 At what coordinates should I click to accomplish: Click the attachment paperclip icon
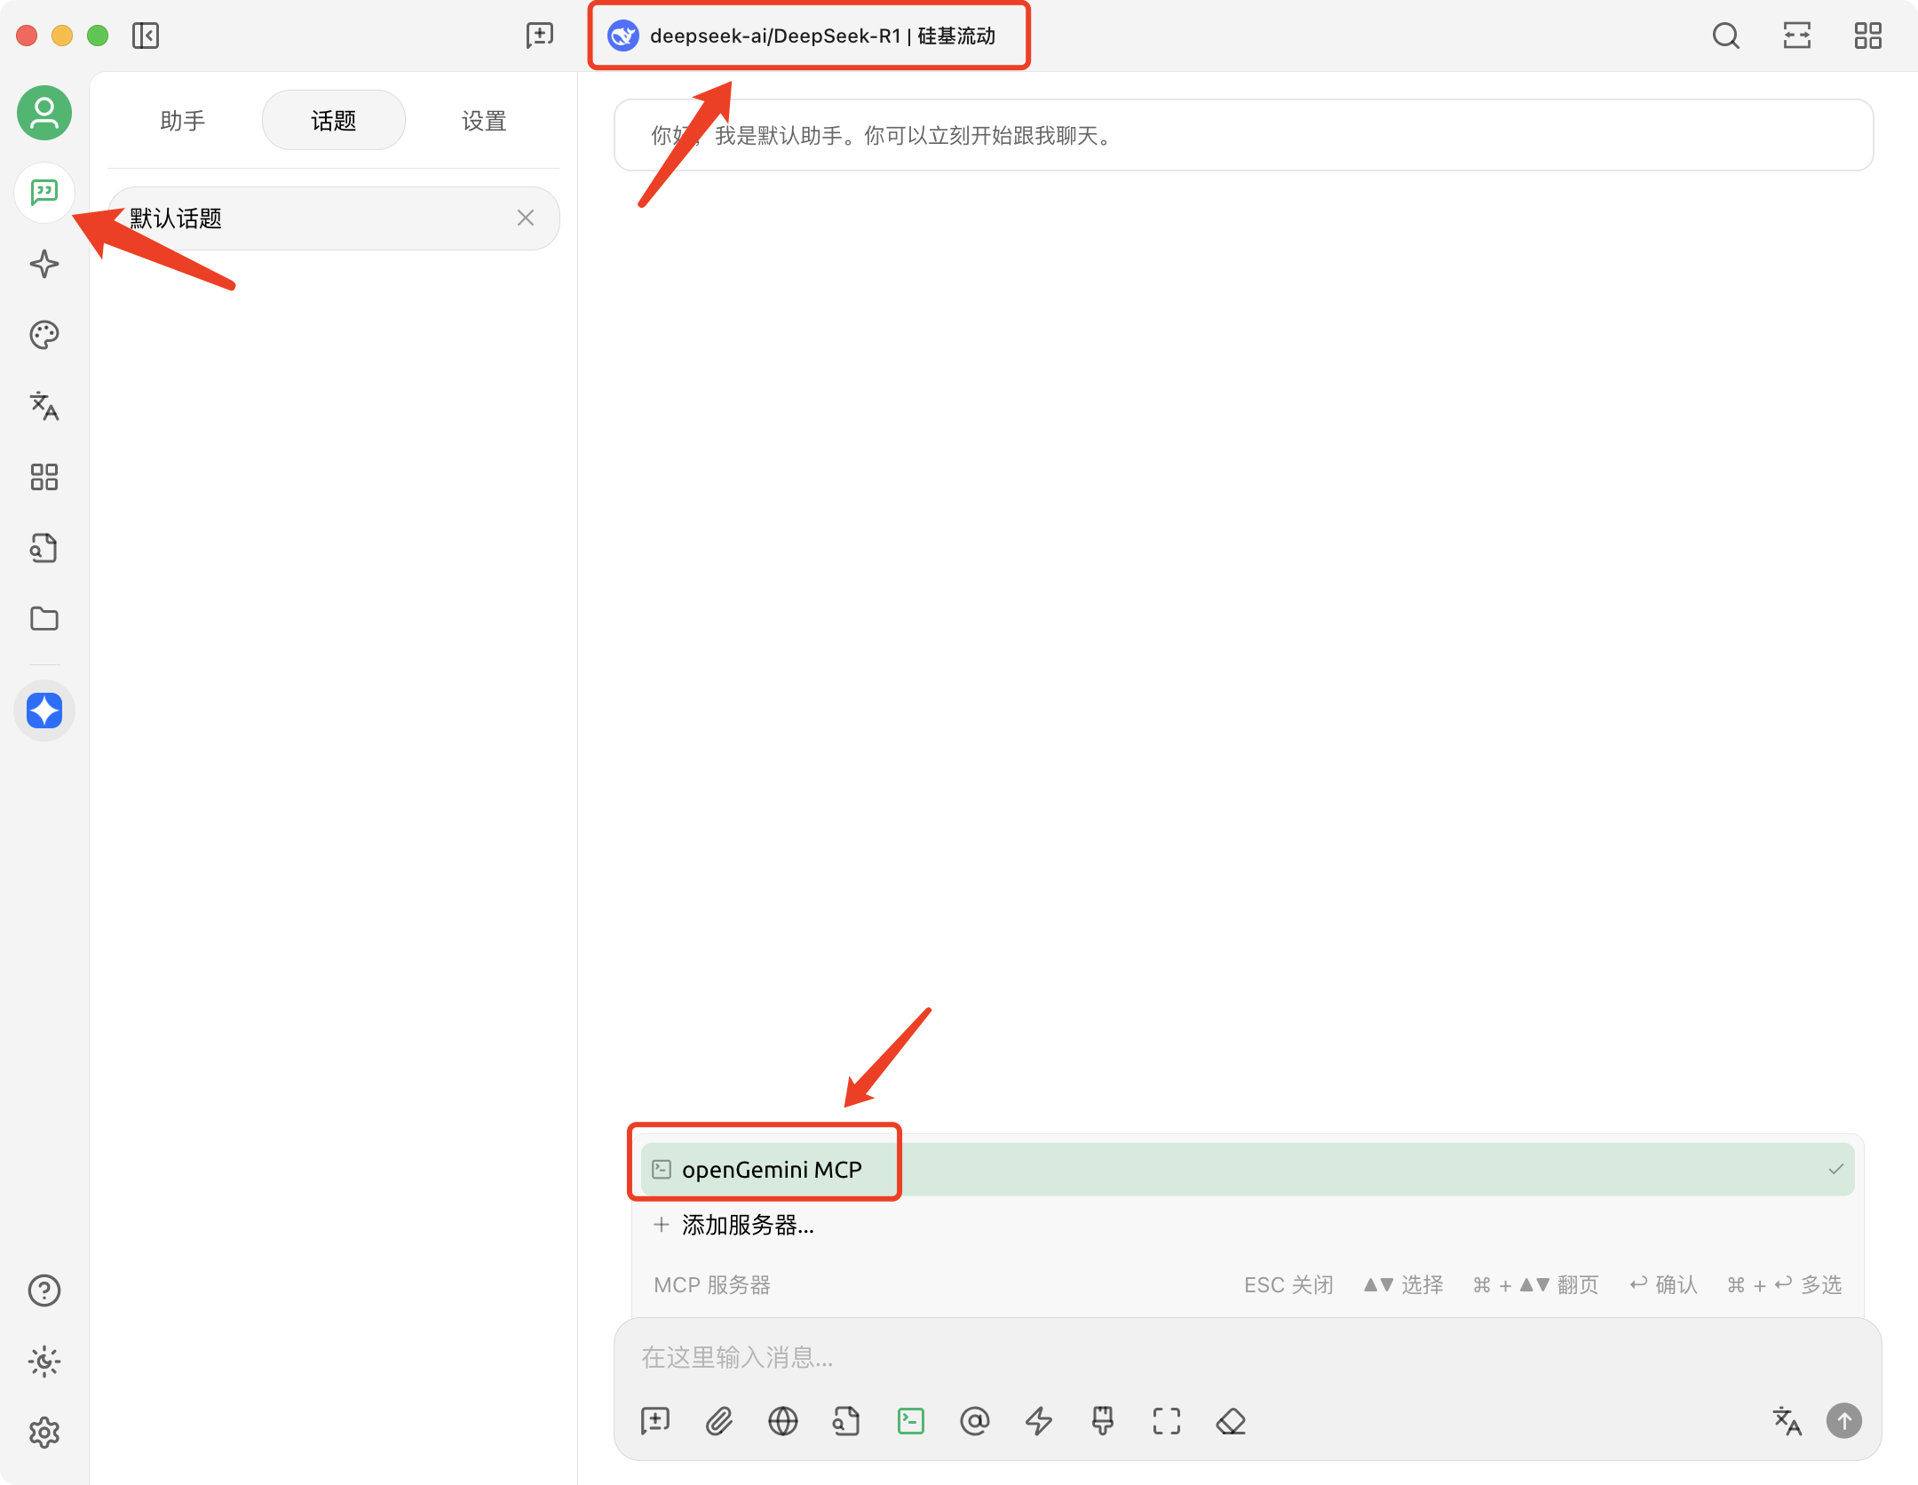tap(719, 1421)
